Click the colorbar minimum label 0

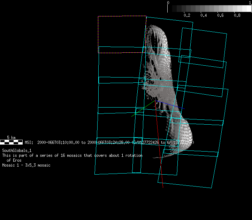tap(168, 2)
